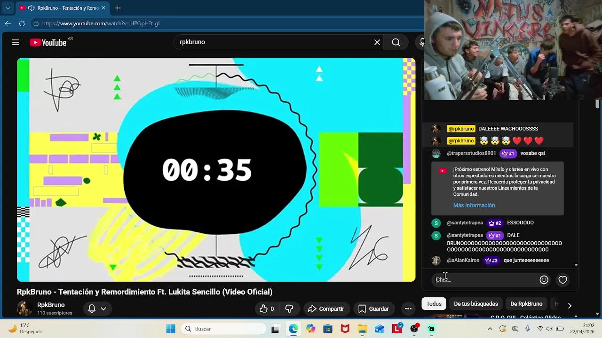Clear the search text with the X
602x338 pixels.
(x=377, y=42)
